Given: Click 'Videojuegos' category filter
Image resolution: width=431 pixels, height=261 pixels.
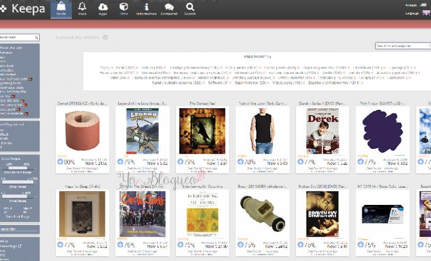Looking at the screenshot, I should coord(287,83).
